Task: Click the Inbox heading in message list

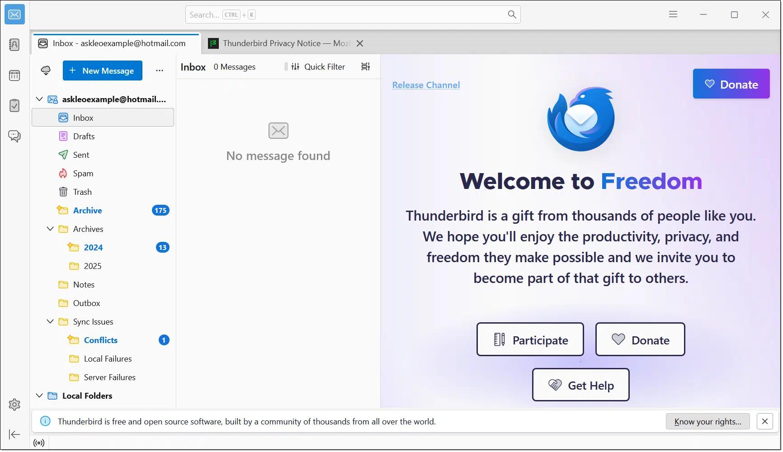Action: point(193,67)
